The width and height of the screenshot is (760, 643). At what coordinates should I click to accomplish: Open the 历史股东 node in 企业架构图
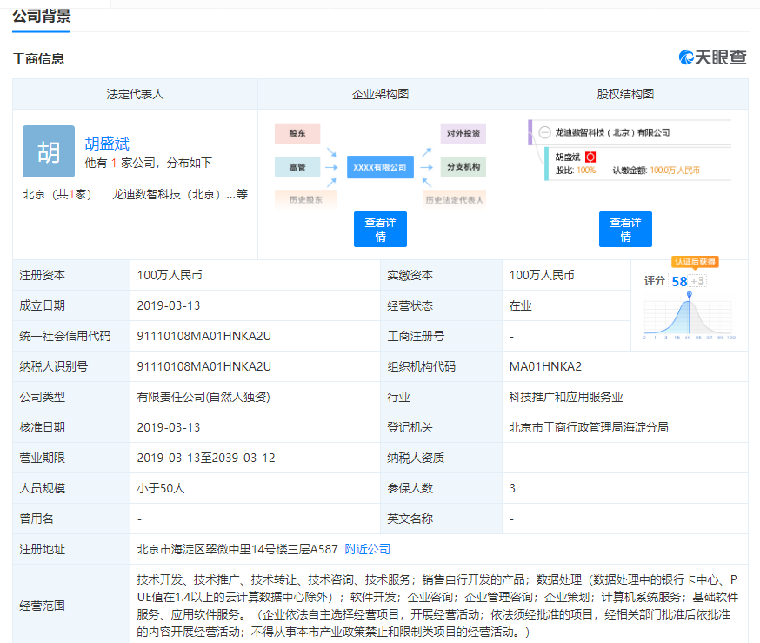coord(306,198)
